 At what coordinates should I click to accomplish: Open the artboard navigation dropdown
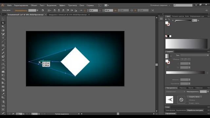coord(39,114)
